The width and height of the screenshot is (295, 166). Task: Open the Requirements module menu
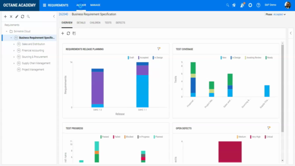pyautogui.click(x=55, y=5)
